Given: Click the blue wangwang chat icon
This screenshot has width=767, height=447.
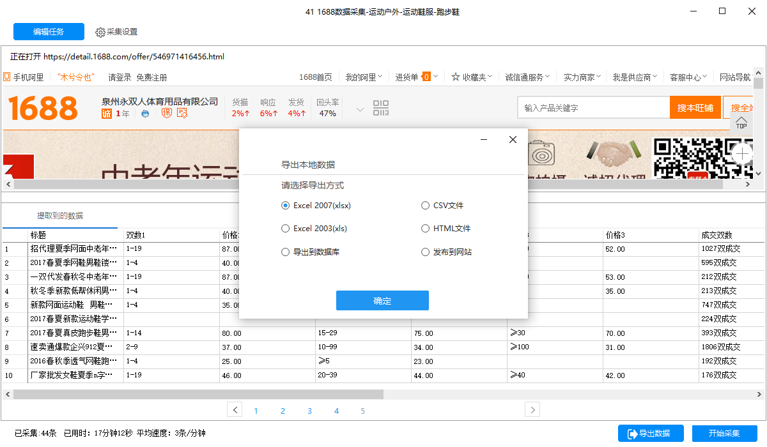Looking at the screenshot, I should [145, 114].
